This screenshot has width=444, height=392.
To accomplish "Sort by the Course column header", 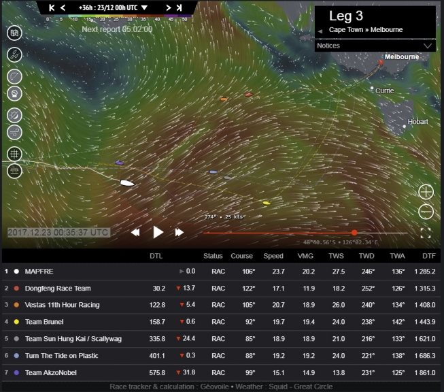I will tap(241, 256).
